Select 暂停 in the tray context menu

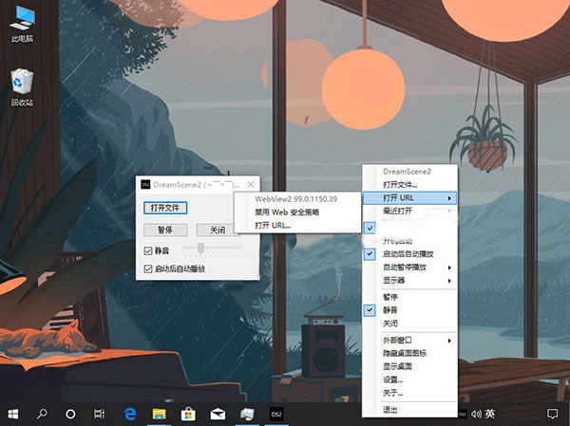point(409,297)
